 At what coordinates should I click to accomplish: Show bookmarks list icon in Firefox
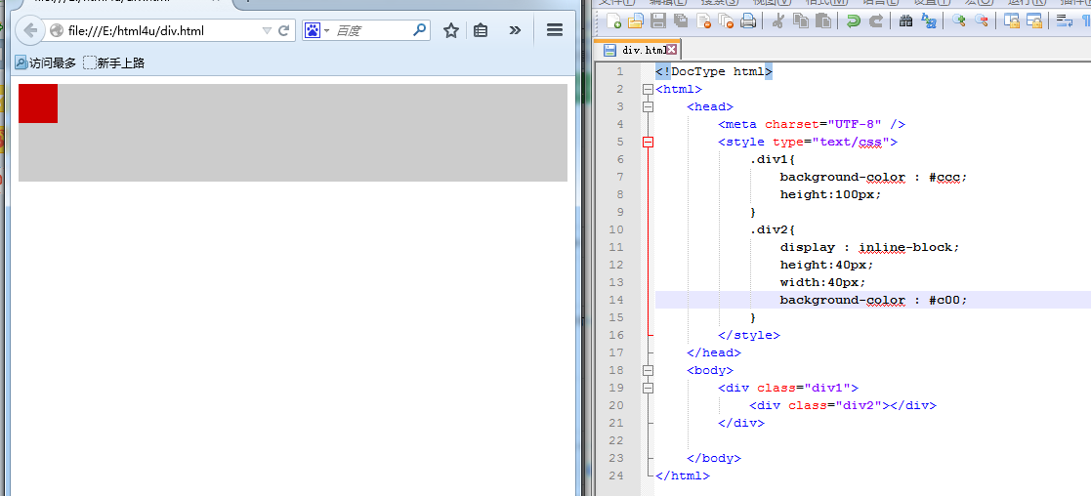[x=481, y=30]
